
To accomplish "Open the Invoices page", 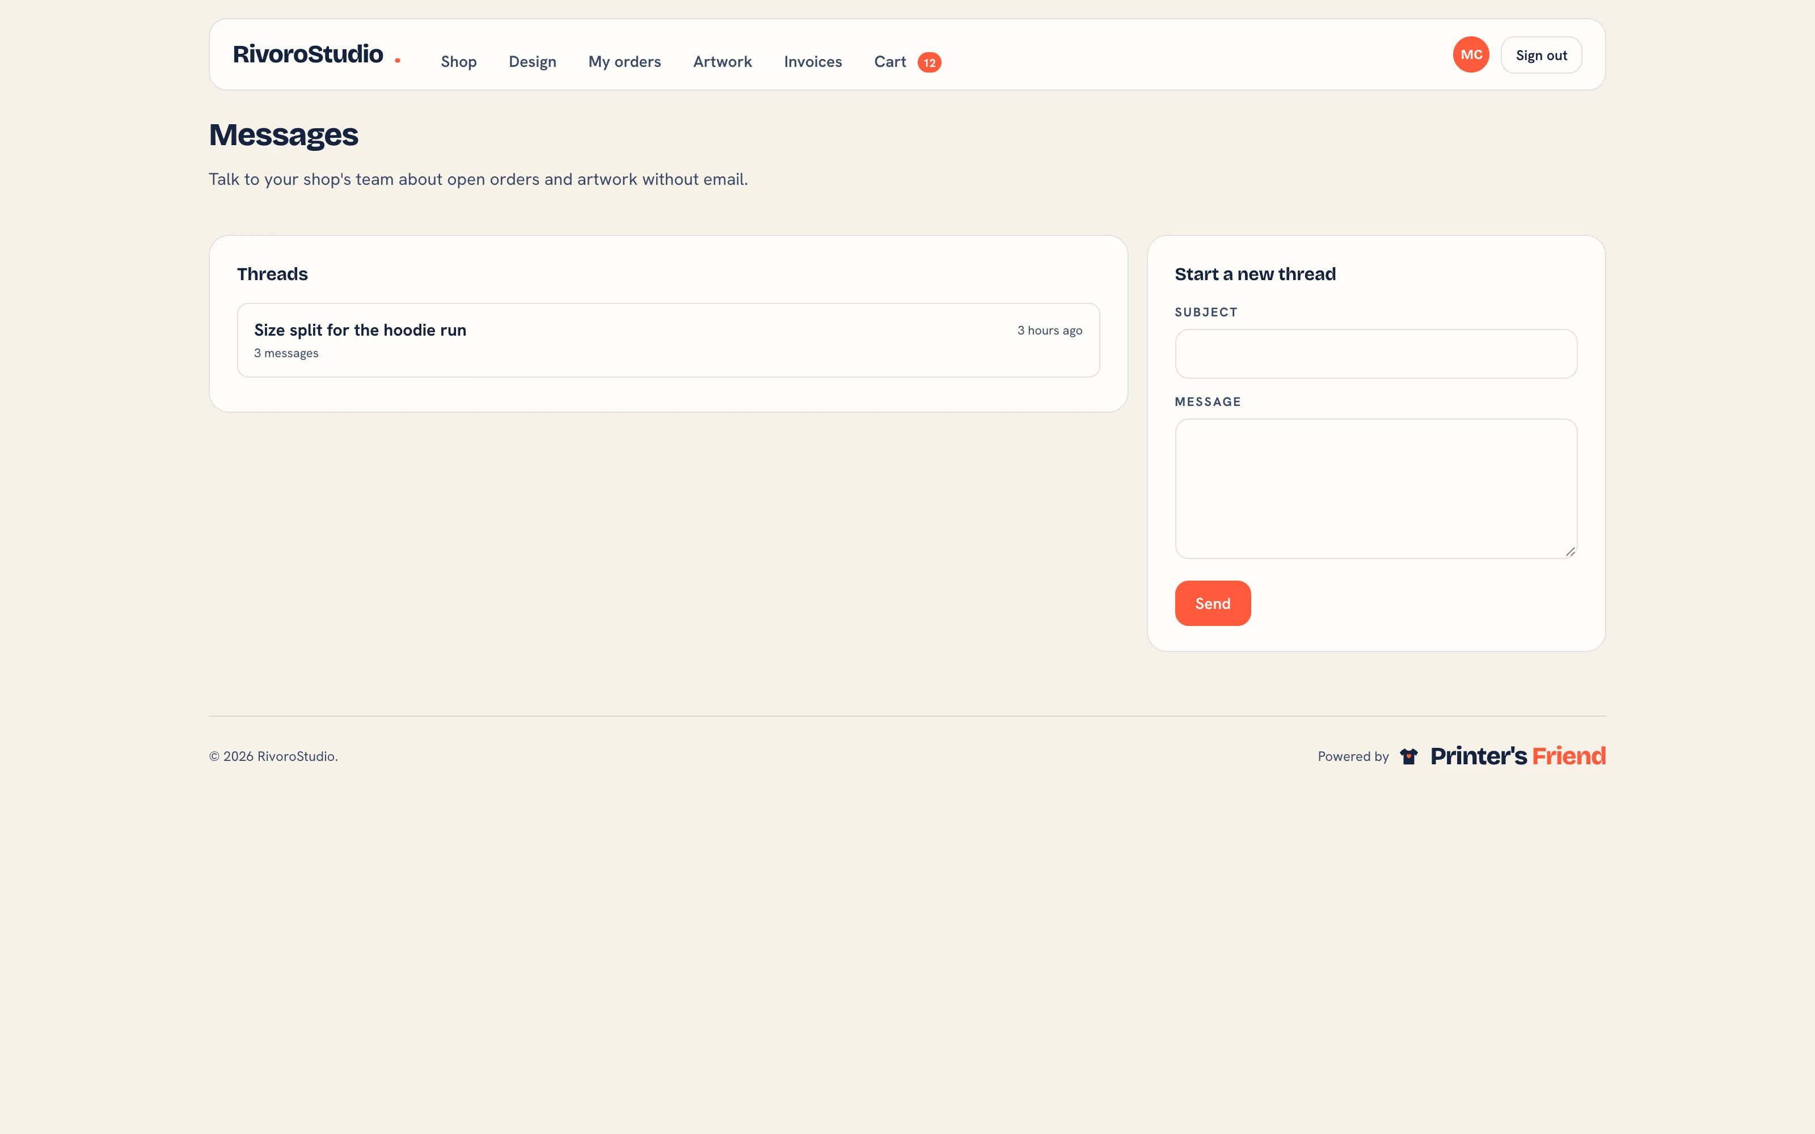I will click(x=813, y=61).
